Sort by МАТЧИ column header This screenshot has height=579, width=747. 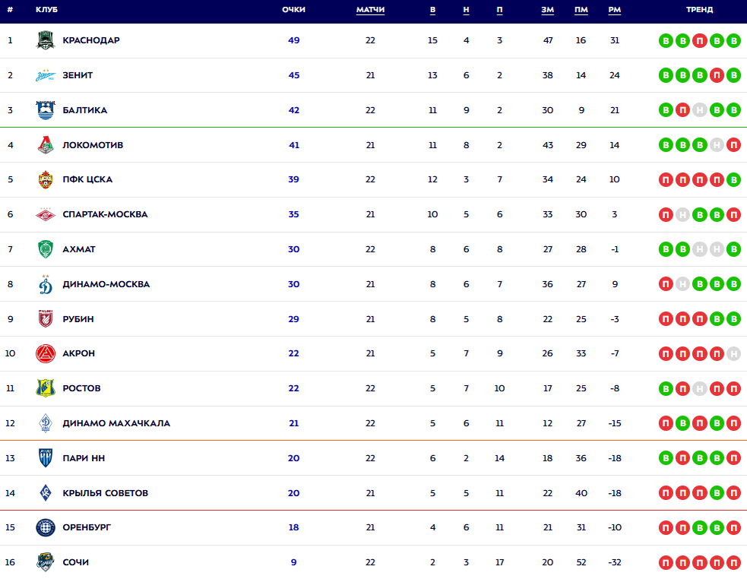[370, 10]
